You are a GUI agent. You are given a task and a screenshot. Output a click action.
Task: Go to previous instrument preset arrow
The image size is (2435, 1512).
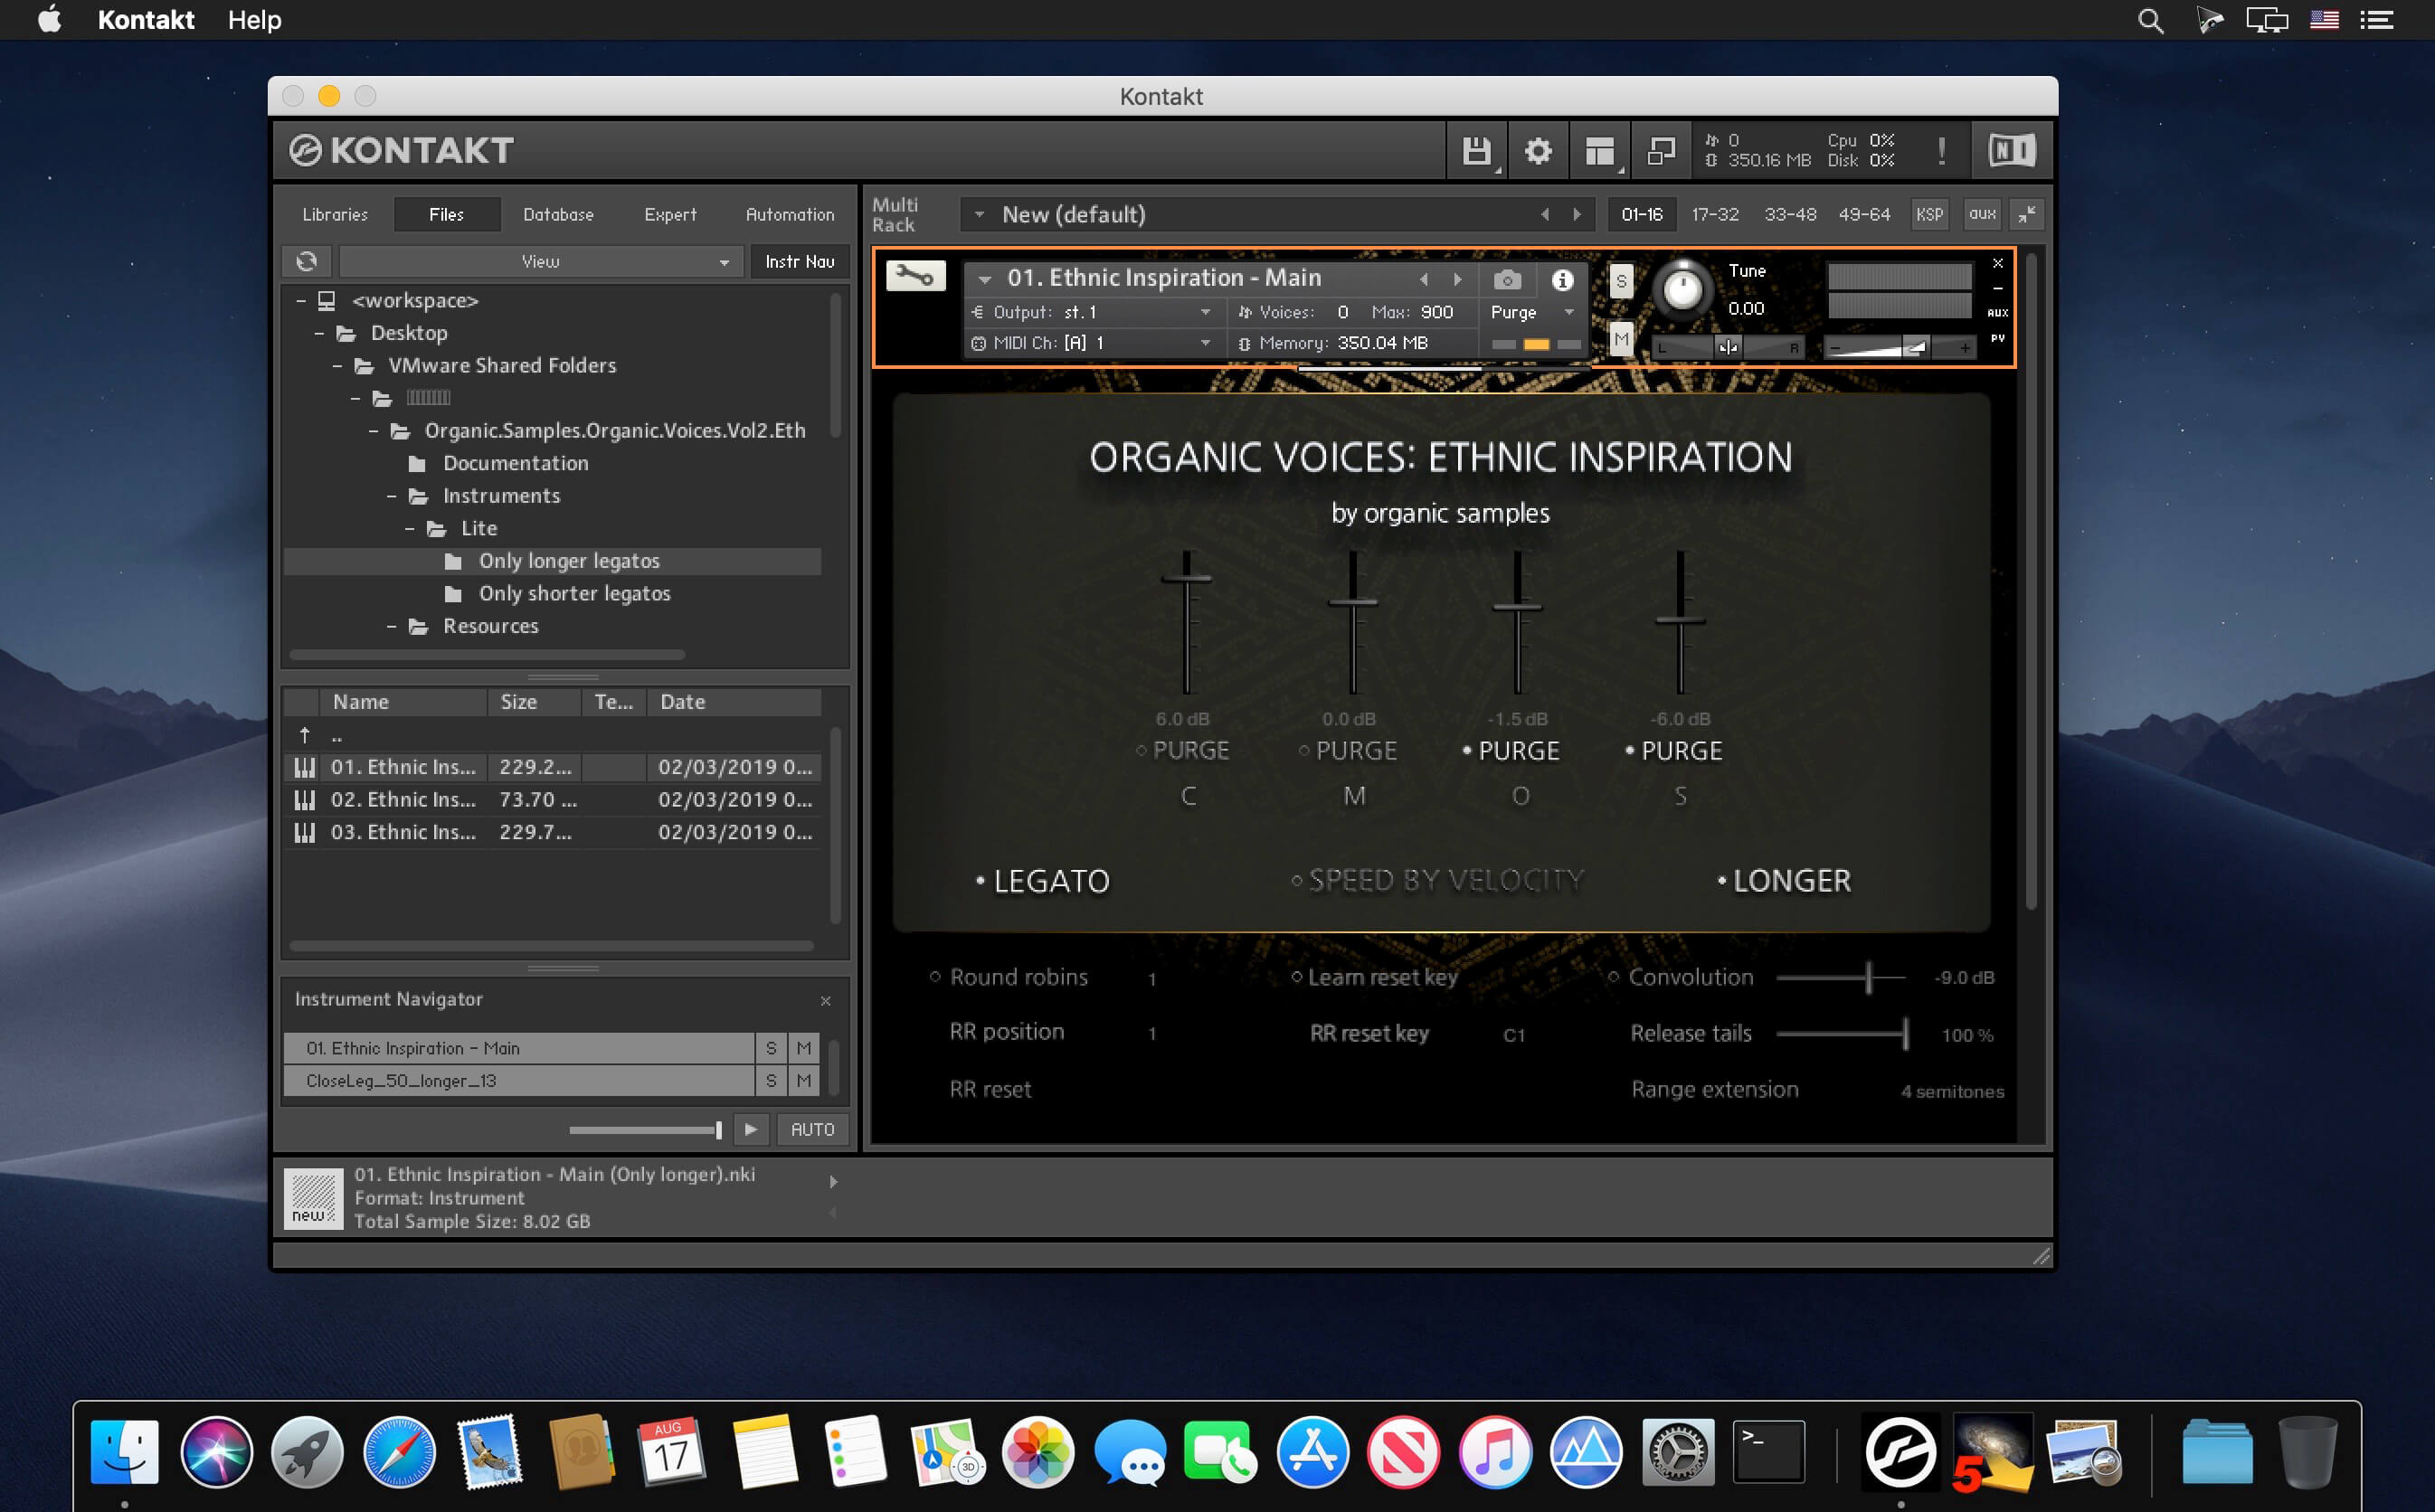(1424, 279)
